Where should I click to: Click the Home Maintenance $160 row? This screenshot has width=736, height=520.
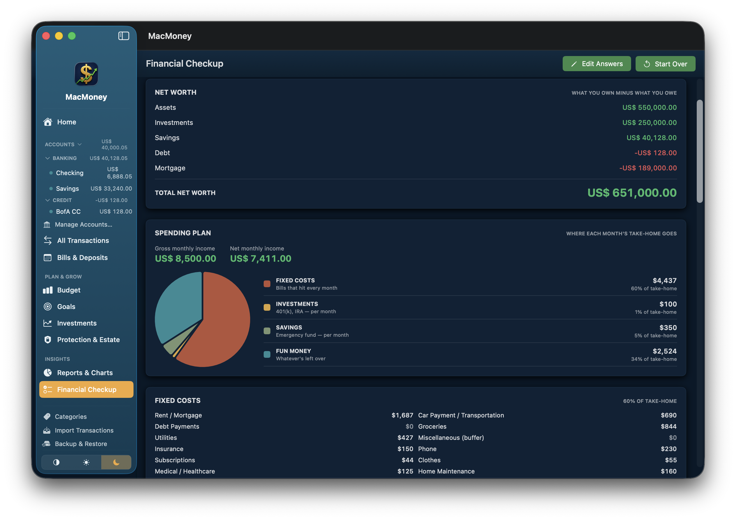coord(547,471)
